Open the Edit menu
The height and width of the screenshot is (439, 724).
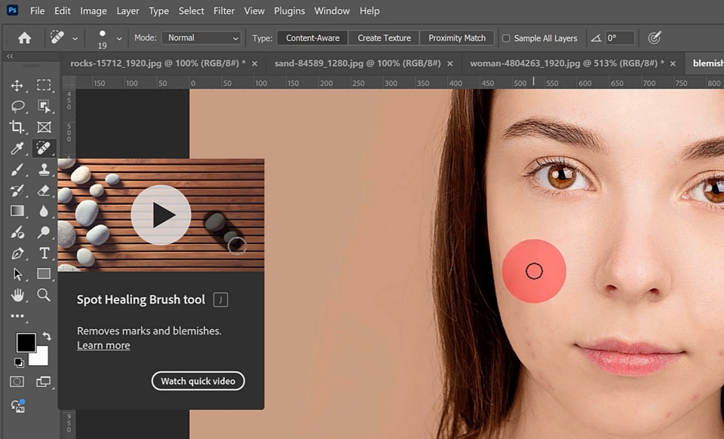(63, 11)
